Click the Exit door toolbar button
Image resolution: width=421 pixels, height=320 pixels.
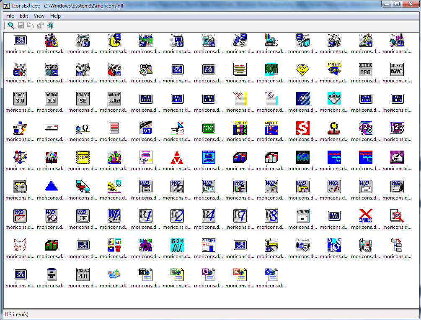49,25
